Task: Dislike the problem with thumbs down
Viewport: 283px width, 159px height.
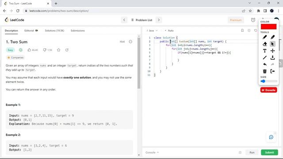Action: [x=47, y=50]
